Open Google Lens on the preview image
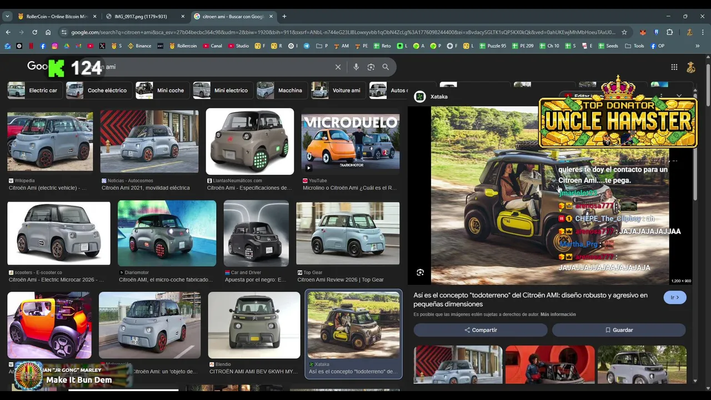 click(420, 272)
